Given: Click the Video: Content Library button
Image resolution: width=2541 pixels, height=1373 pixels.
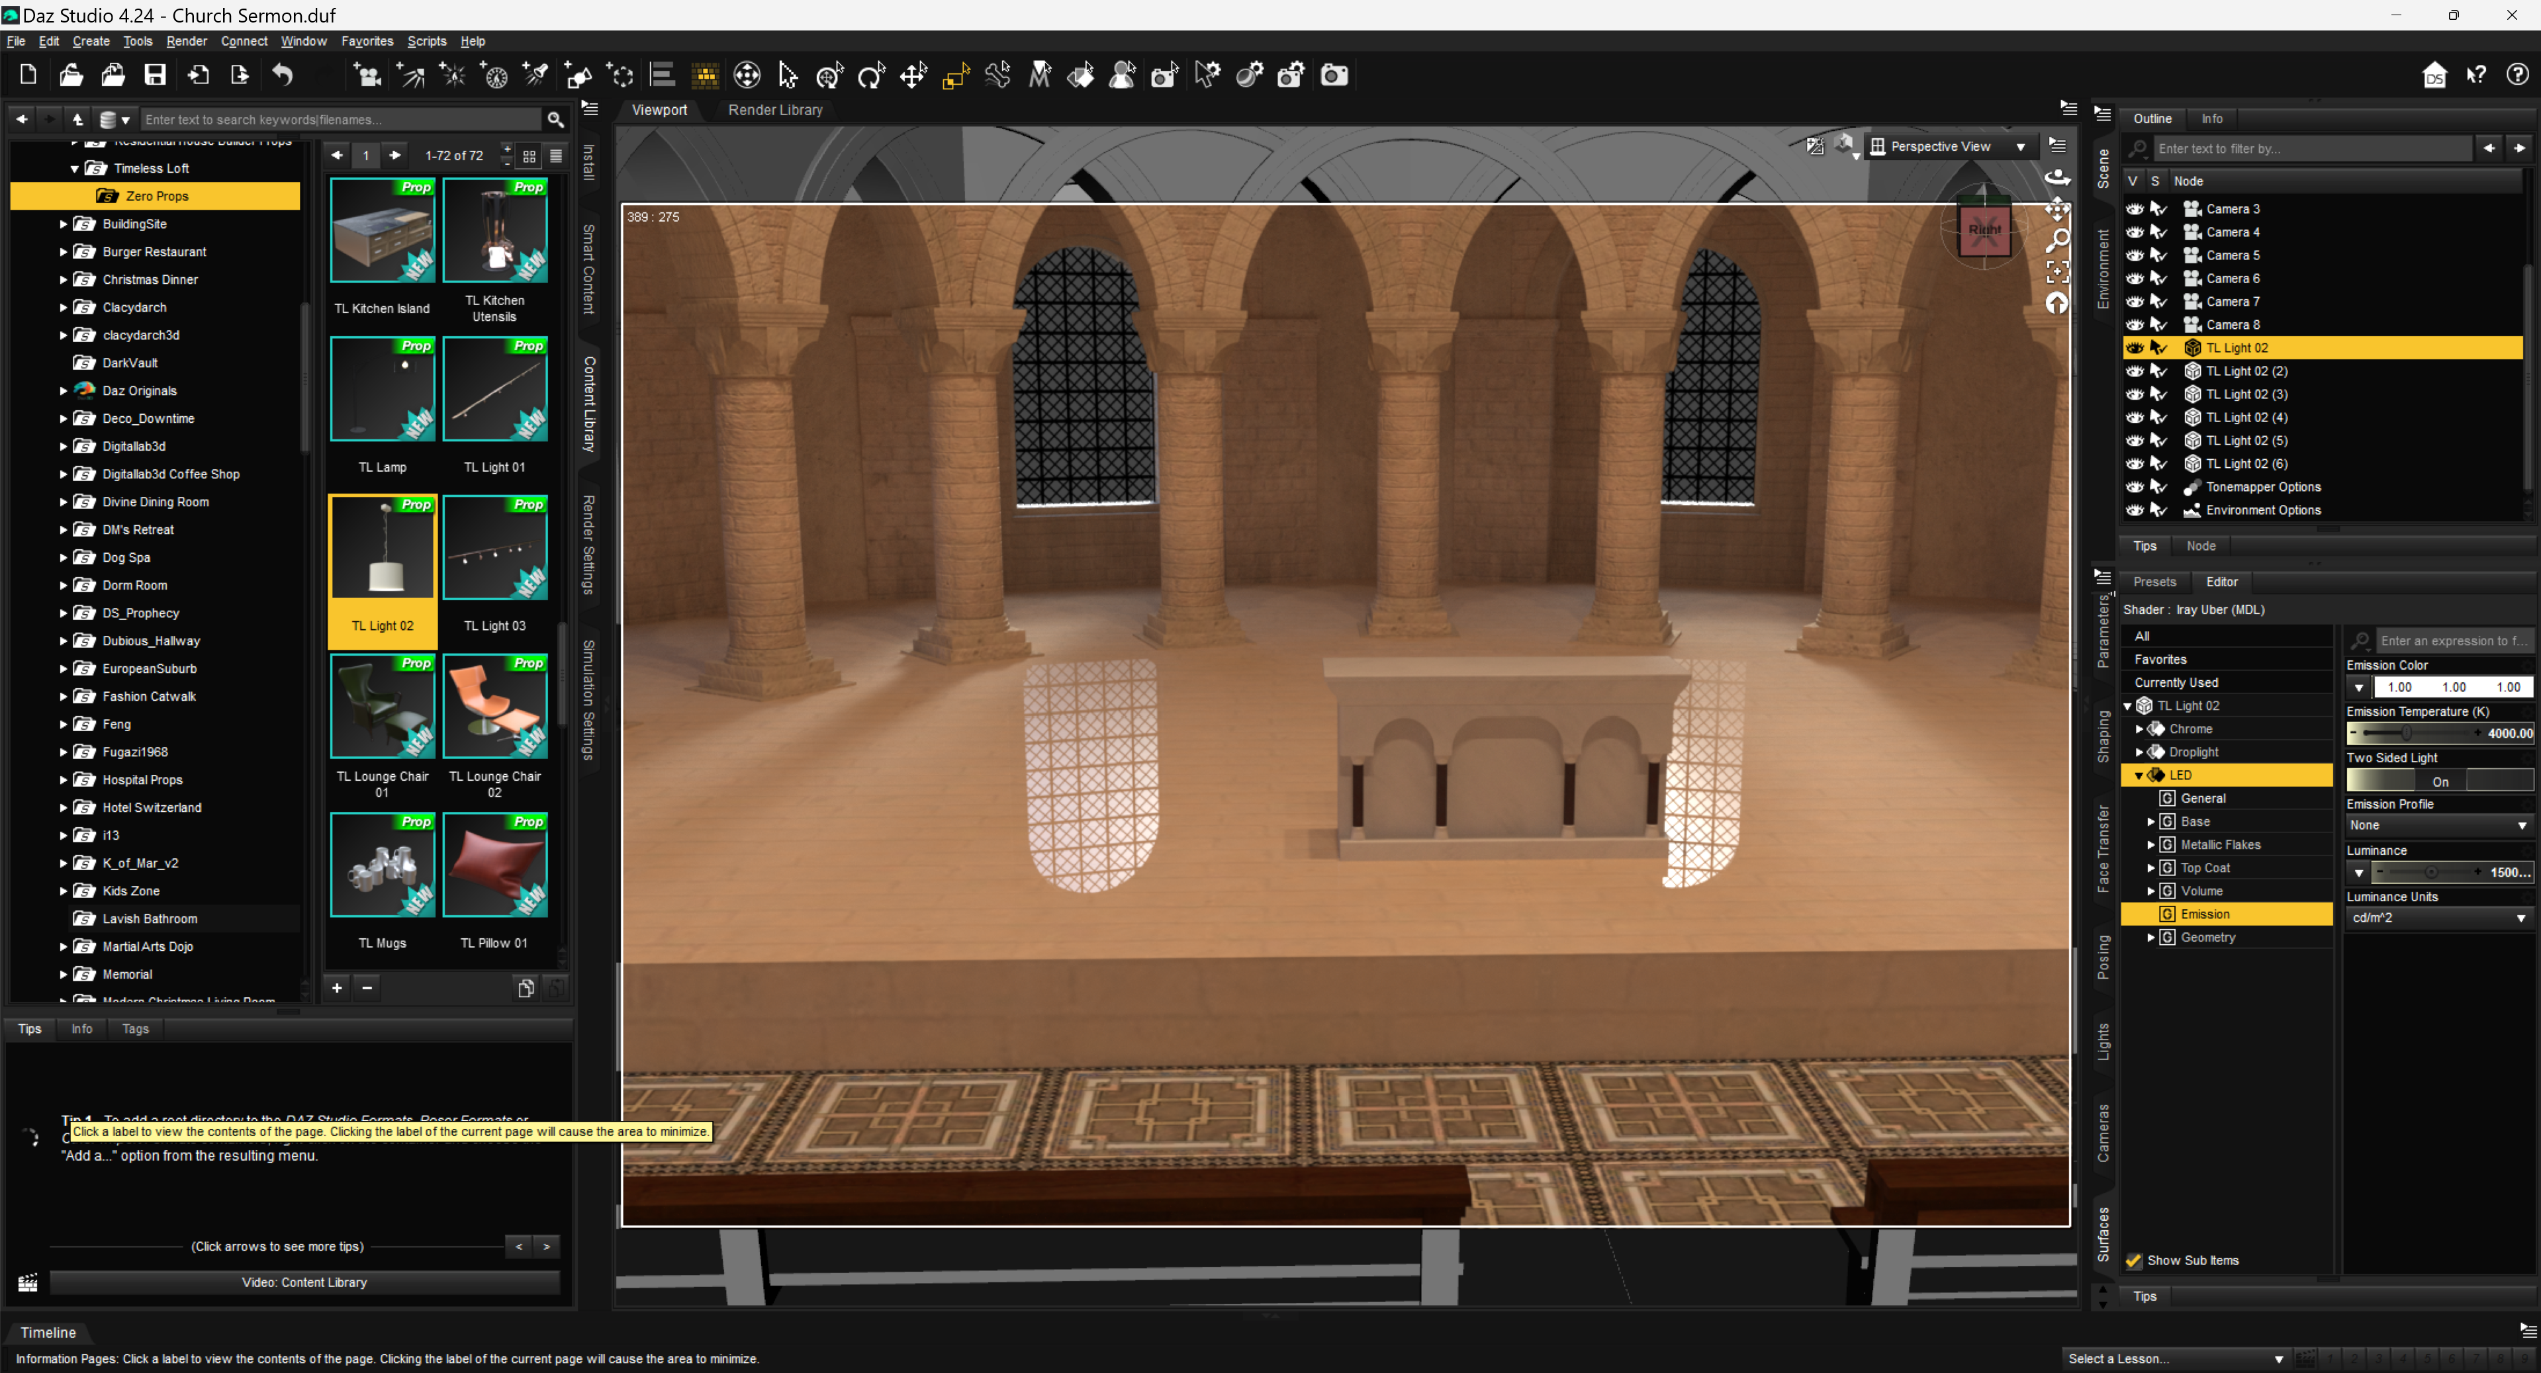Looking at the screenshot, I should pyautogui.click(x=304, y=1281).
